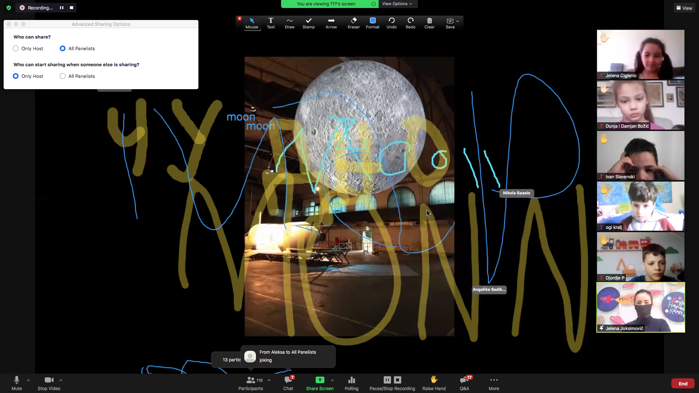The height and width of the screenshot is (393, 699).
Task: Pause the recording from bottom toolbar
Action: 387,380
